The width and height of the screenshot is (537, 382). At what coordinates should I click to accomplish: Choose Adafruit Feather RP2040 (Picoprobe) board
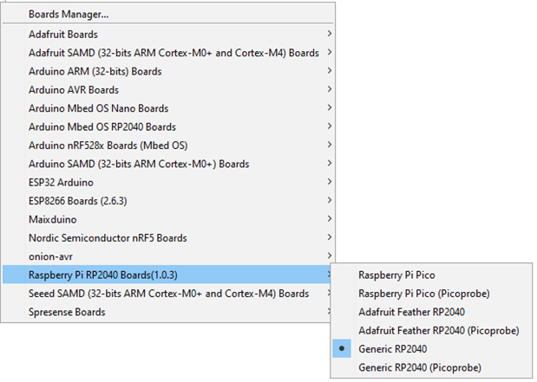(431, 330)
